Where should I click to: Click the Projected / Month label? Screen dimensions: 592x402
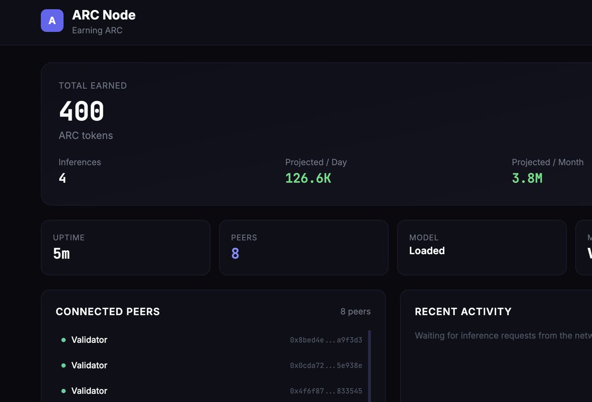pyautogui.click(x=548, y=162)
